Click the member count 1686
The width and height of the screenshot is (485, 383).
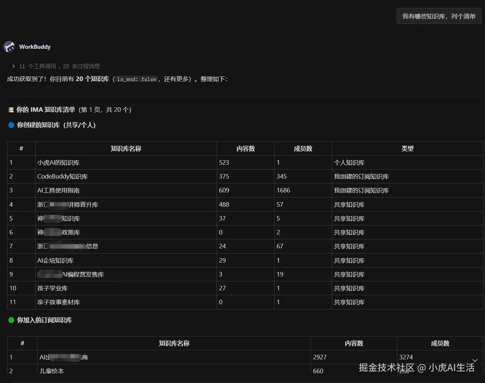(x=283, y=191)
